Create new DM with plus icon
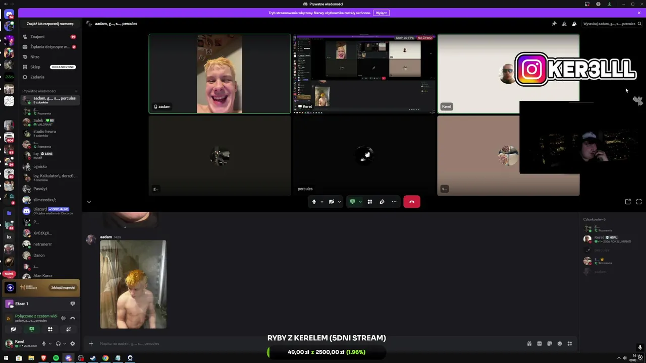Viewport: 646px width, 363px height. pyautogui.click(x=76, y=91)
